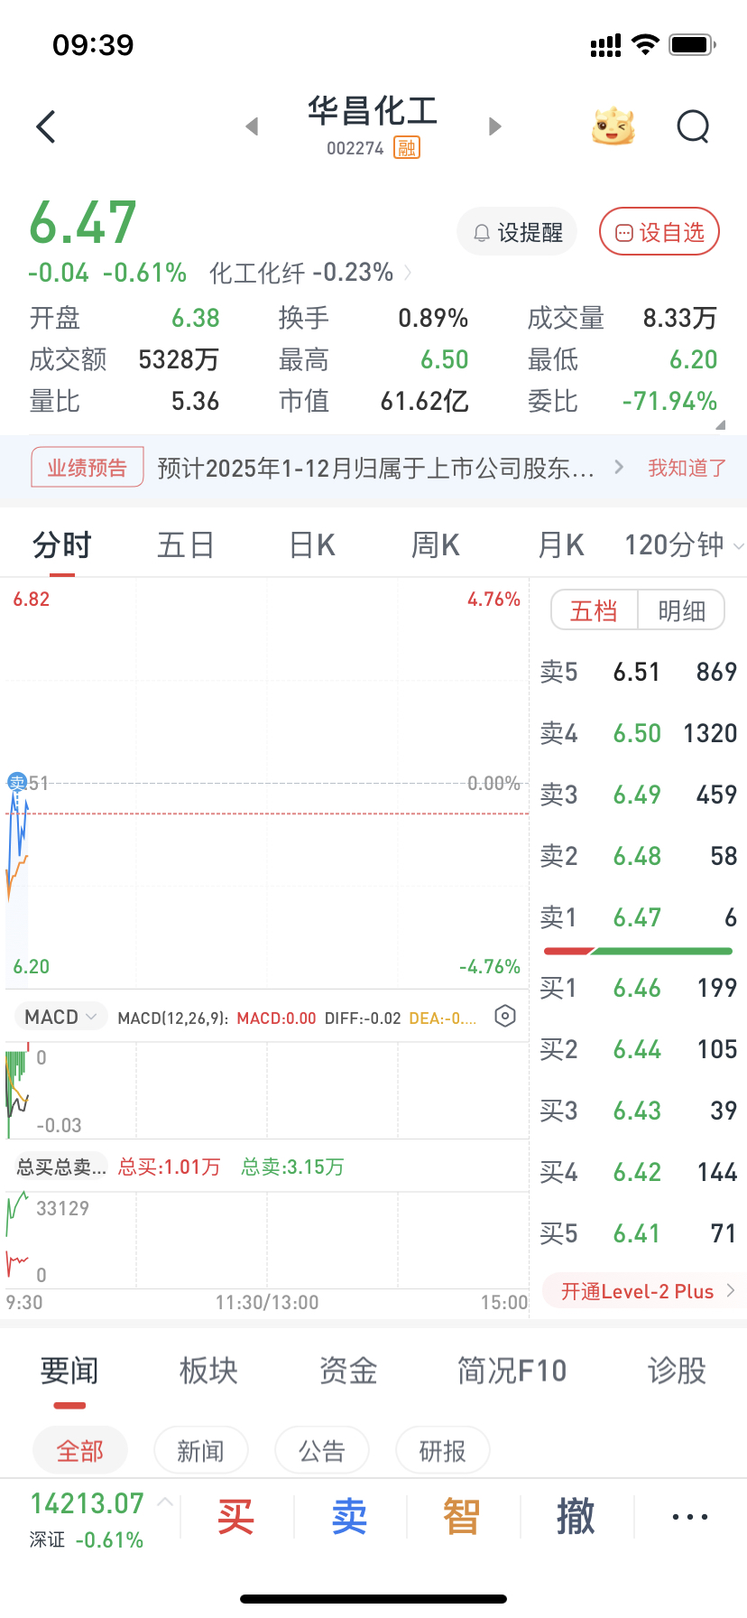Tap the stock title 华昌化工
Viewport: 747px width, 1618px height.
(x=373, y=111)
